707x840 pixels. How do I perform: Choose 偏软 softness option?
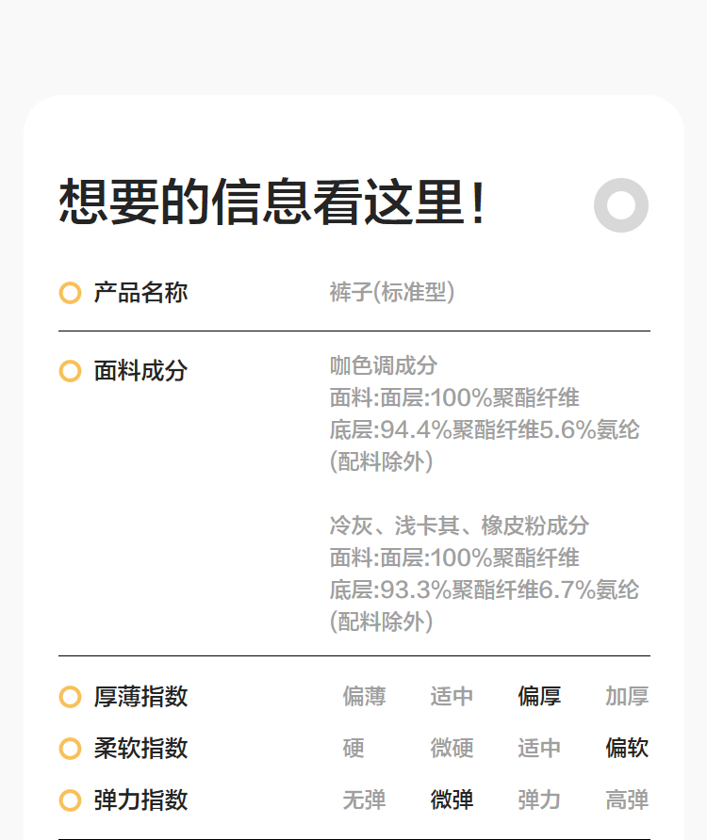pyautogui.click(x=627, y=749)
